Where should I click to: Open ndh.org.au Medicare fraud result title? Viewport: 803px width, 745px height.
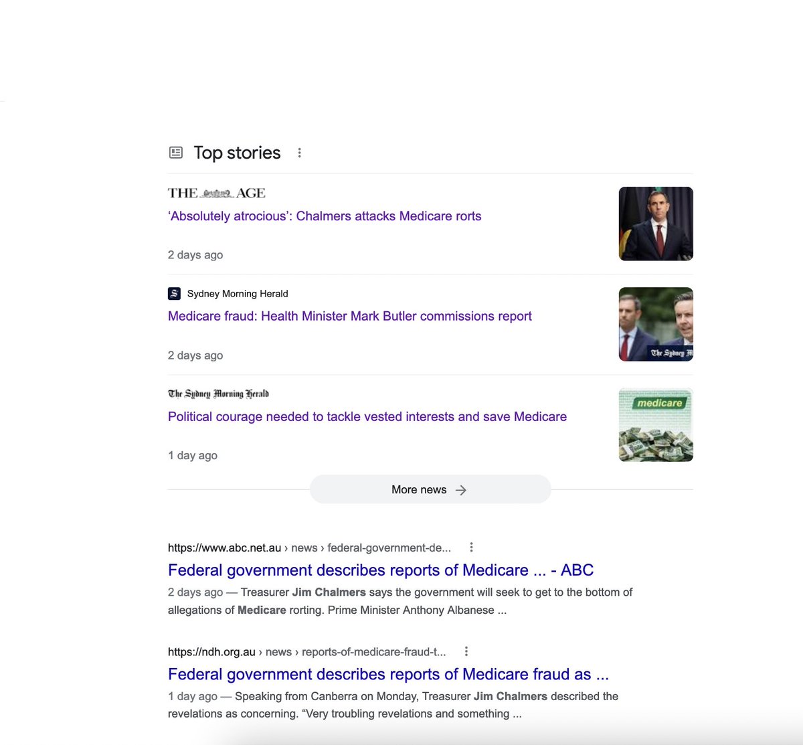[388, 674]
